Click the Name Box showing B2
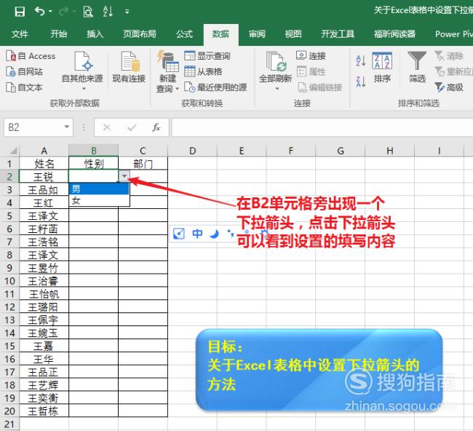Image resolution: width=473 pixels, height=431 pixels. point(33,127)
